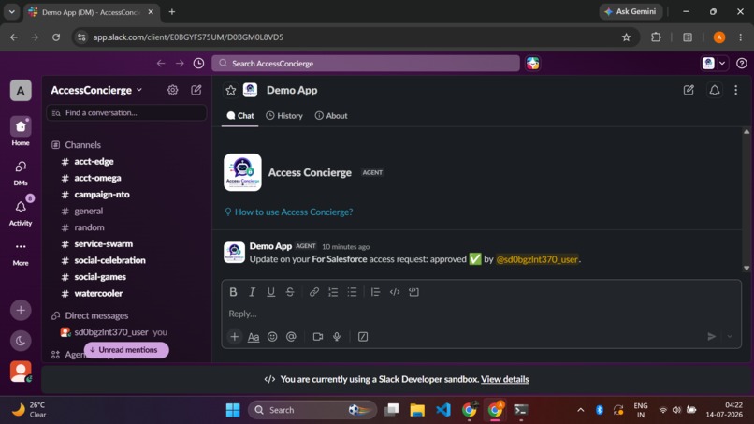Image resolution: width=754 pixels, height=424 pixels.
Task: Open send options dropdown arrow
Action: click(x=730, y=336)
